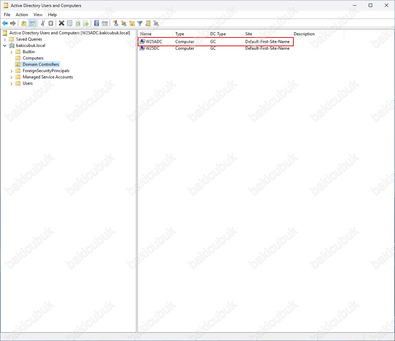
Task: Click W25ADC computer icon
Action: tap(142, 42)
